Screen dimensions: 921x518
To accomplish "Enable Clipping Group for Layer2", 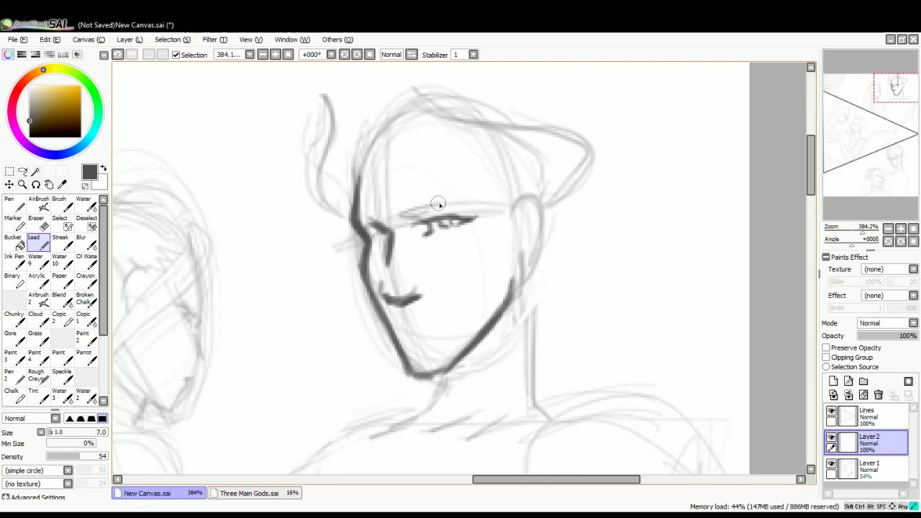I will pyautogui.click(x=826, y=357).
